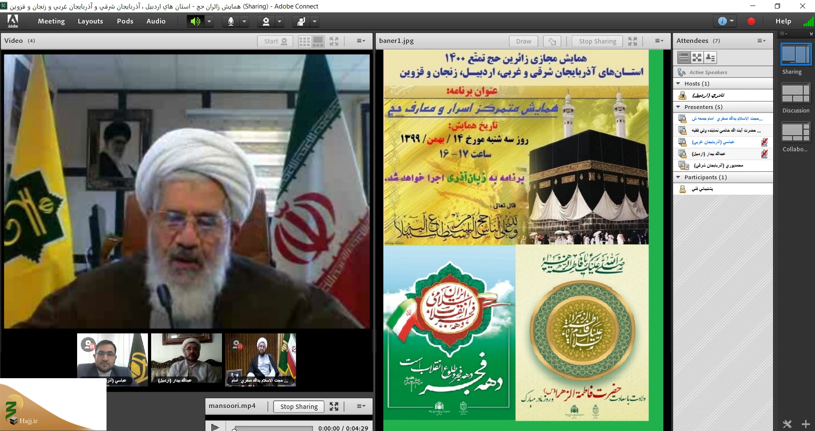Collapse the Presenters (5) group
The height and width of the screenshot is (431, 815).
pyautogui.click(x=679, y=107)
